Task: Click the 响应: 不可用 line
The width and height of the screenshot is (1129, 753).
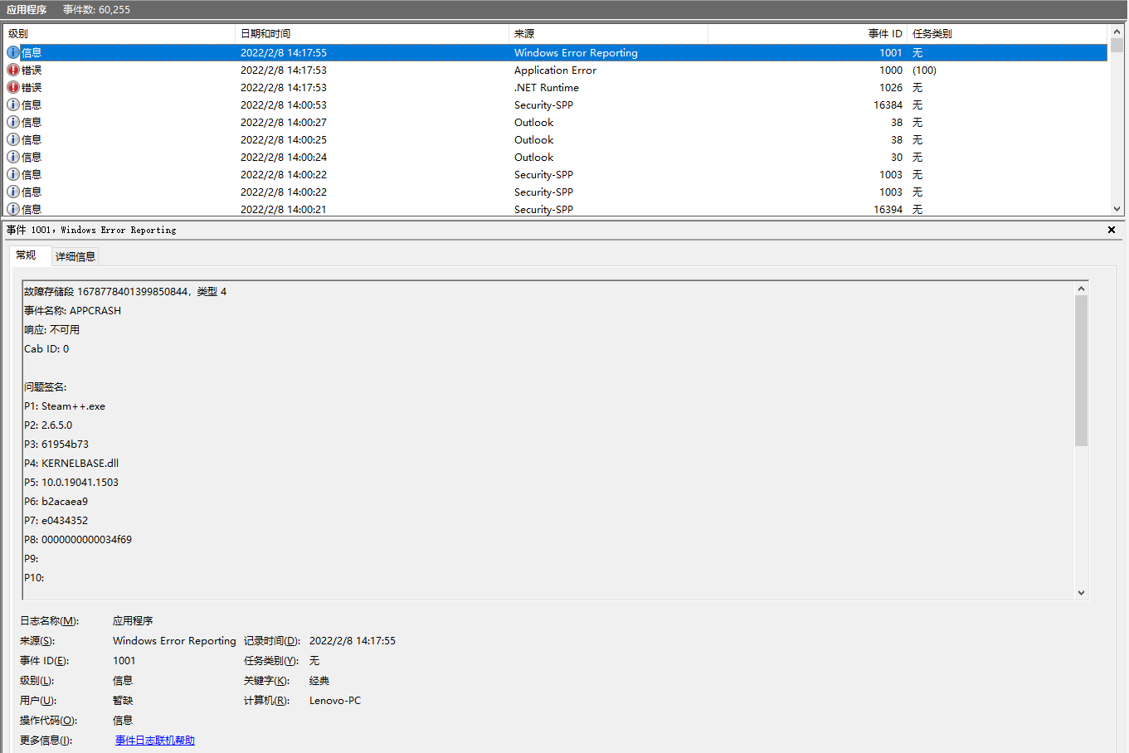Action: [51, 330]
